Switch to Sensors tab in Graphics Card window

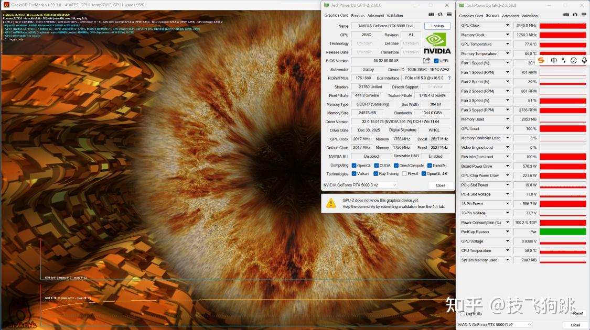[358, 16]
